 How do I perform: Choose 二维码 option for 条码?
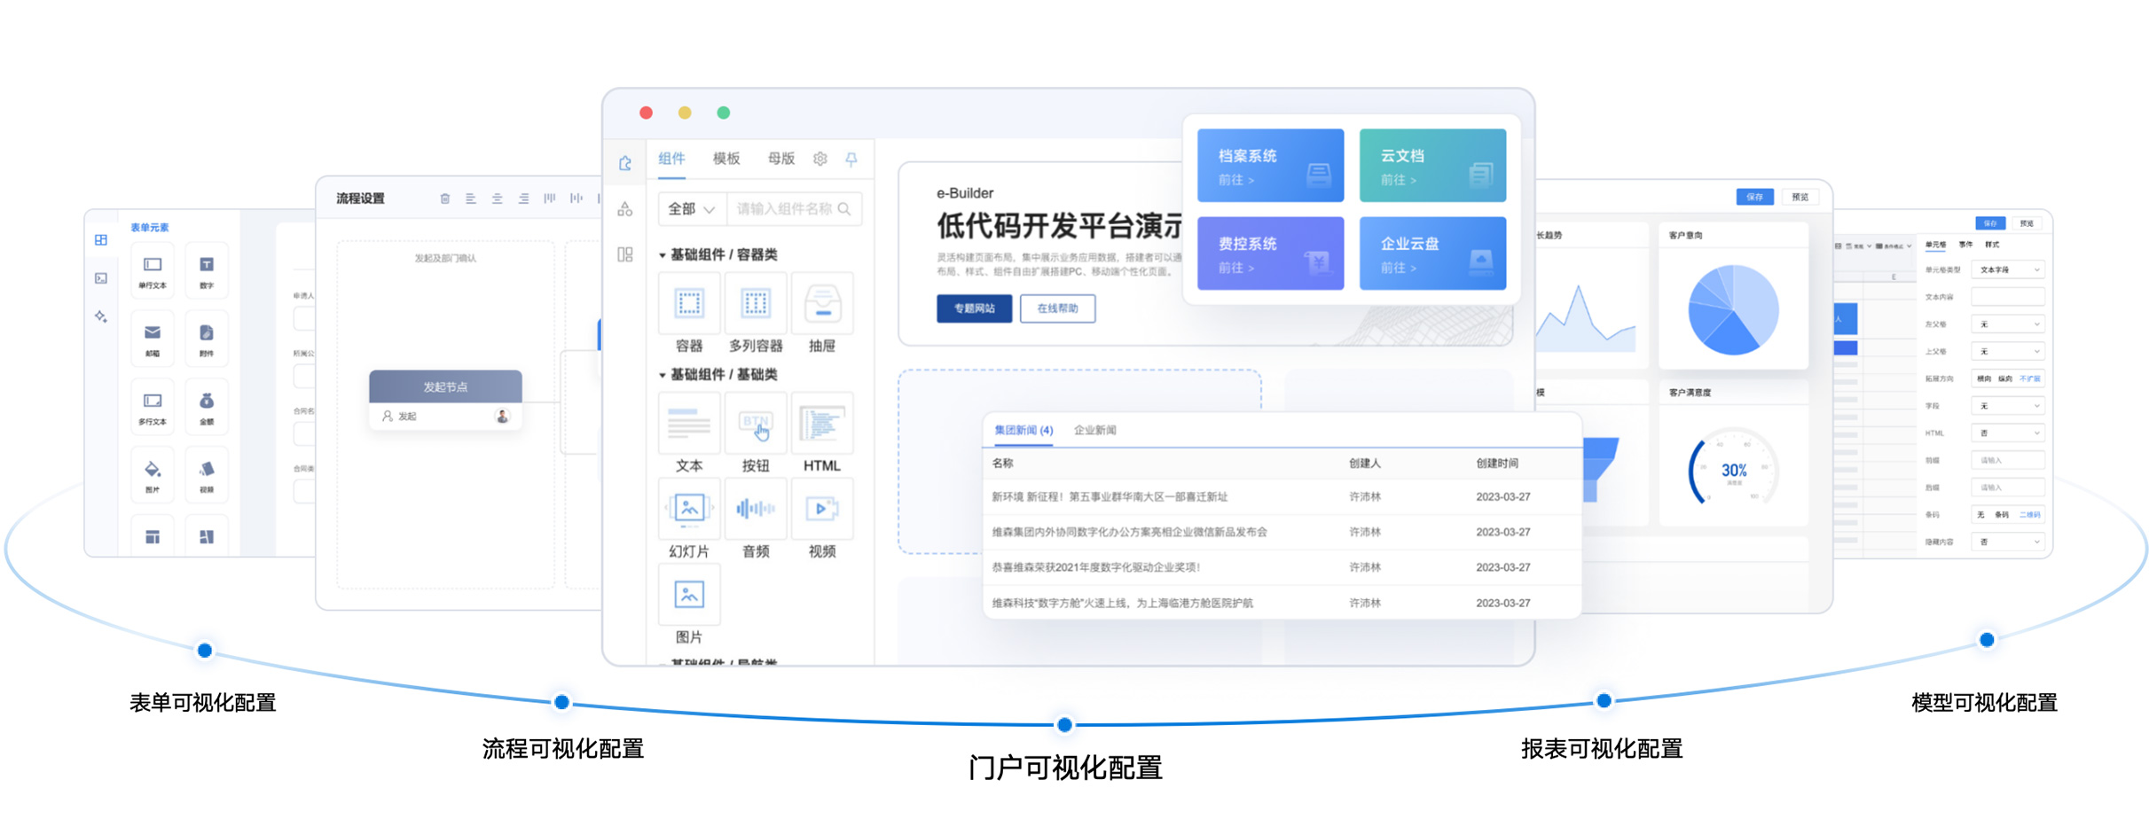[2029, 514]
